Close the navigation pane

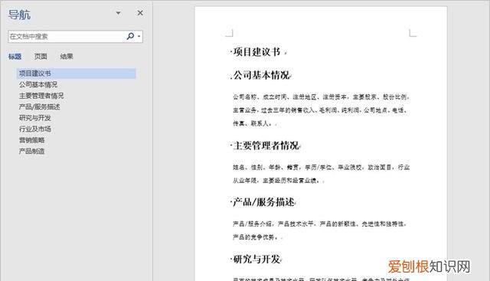pyautogui.click(x=140, y=13)
